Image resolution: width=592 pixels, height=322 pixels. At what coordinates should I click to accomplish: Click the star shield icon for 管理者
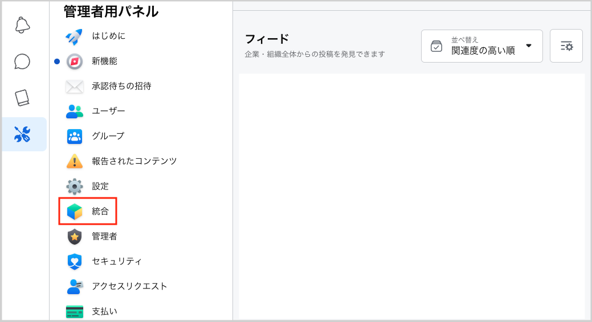point(75,237)
